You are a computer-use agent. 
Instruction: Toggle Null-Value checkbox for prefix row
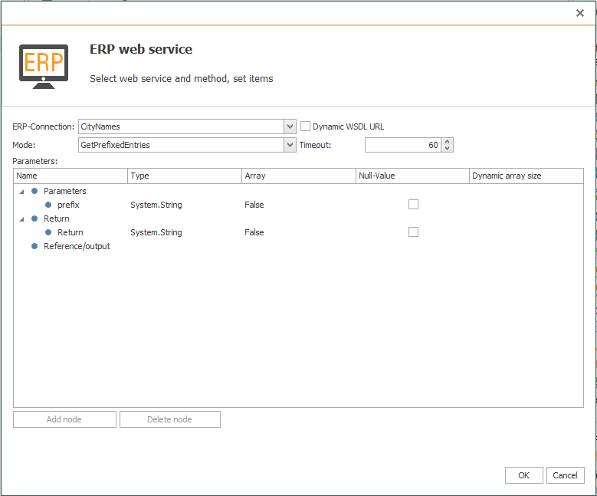tap(413, 205)
